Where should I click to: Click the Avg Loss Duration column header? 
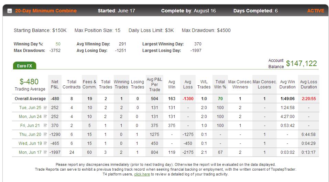[x=309, y=84]
